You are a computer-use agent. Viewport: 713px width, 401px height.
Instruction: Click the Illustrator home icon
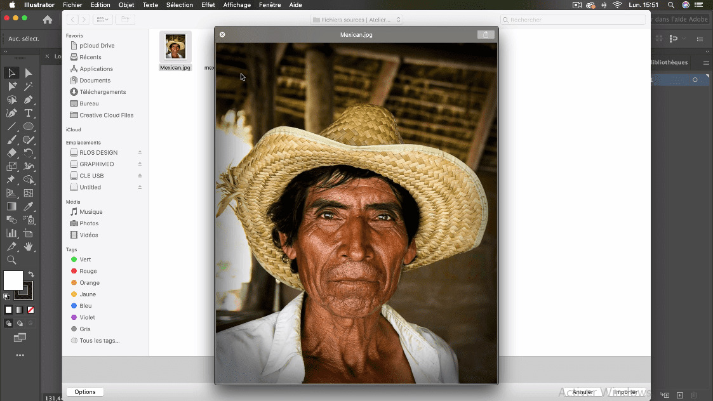click(x=47, y=20)
